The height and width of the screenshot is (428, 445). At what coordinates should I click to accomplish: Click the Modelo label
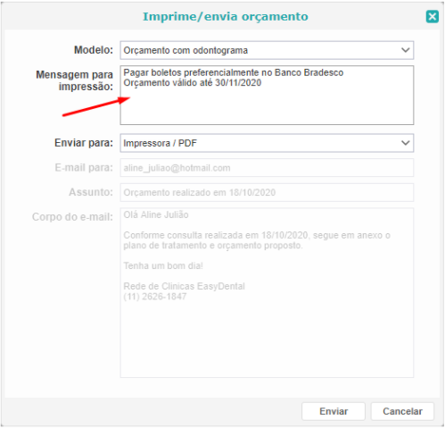pos(94,50)
